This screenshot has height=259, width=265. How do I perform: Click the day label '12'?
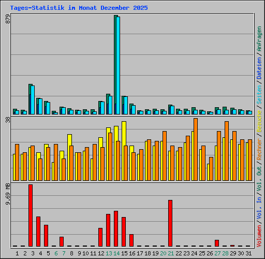coord(101,253)
